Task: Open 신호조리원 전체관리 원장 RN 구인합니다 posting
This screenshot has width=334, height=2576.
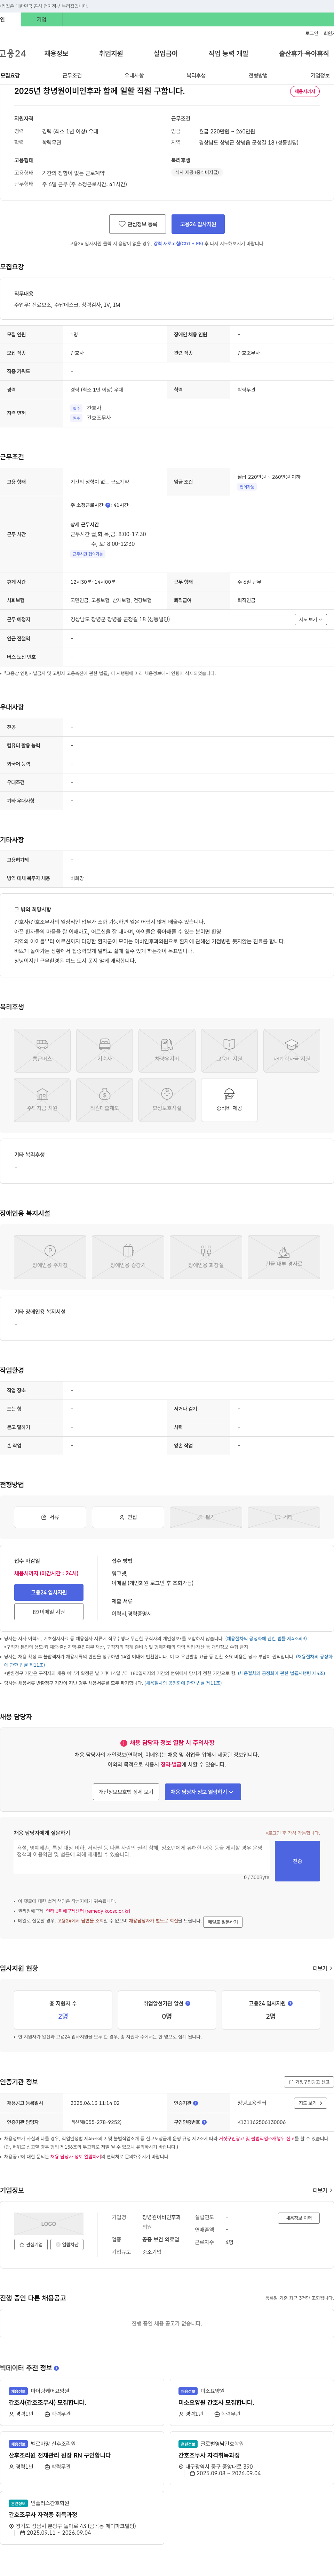Action: pos(60,2455)
